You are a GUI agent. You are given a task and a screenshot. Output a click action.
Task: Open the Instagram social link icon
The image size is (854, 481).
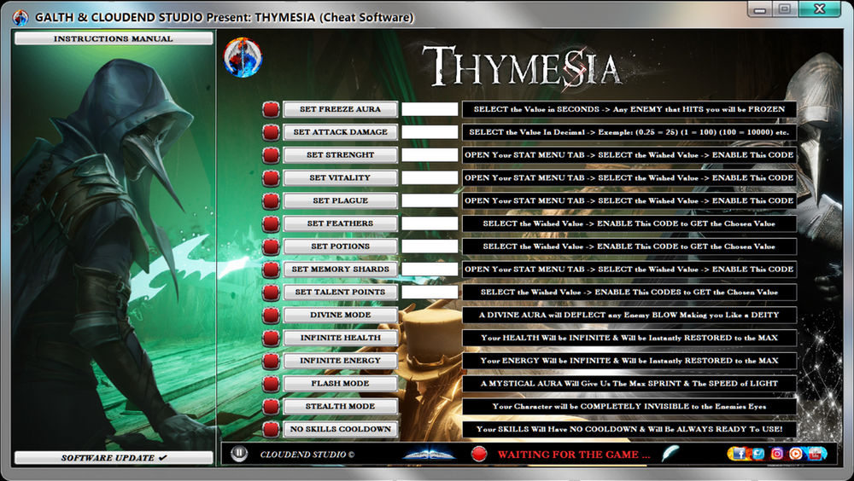tap(776, 453)
